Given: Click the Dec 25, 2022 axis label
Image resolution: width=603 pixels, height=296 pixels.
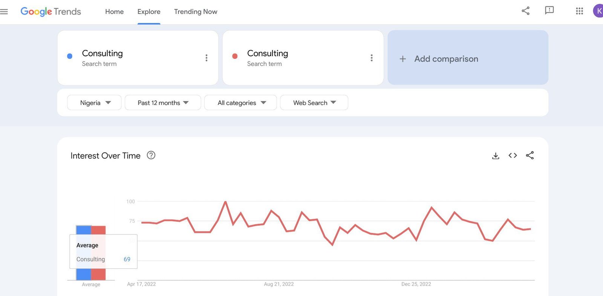Looking at the screenshot, I should (416, 284).
